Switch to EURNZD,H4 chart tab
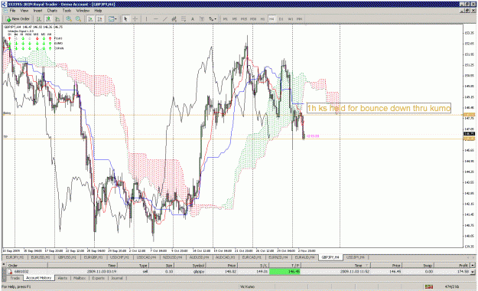 tap(278, 257)
